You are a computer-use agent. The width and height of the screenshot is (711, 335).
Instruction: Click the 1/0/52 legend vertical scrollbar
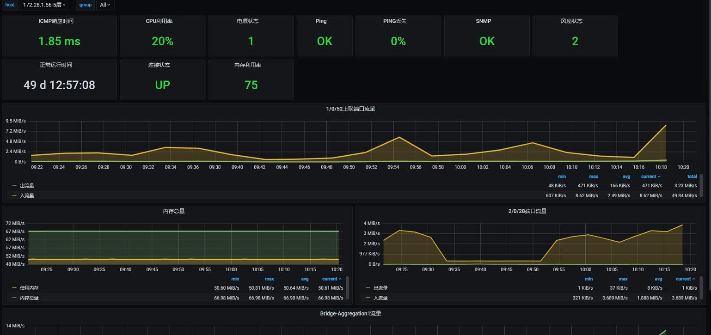pos(701,185)
